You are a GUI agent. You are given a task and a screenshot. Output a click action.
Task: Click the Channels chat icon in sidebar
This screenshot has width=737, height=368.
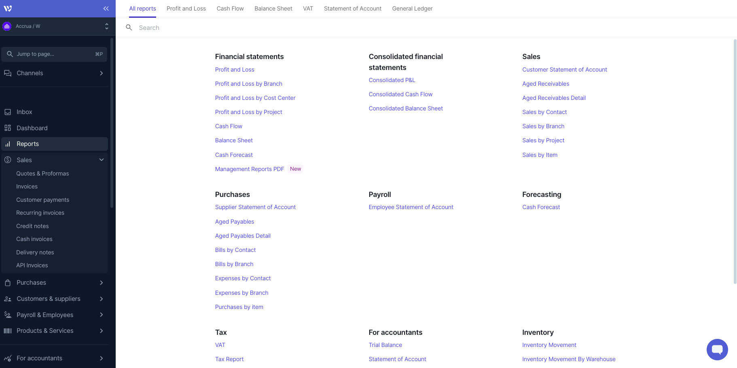click(8, 73)
